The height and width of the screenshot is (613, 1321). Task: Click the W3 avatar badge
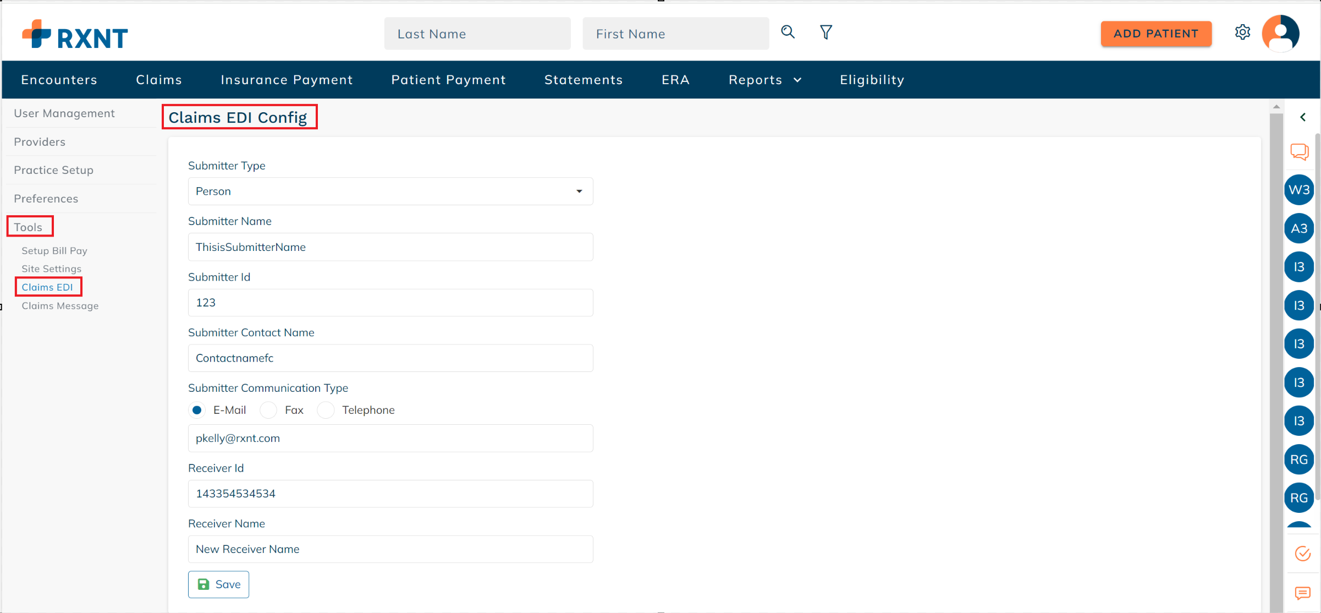click(1299, 190)
